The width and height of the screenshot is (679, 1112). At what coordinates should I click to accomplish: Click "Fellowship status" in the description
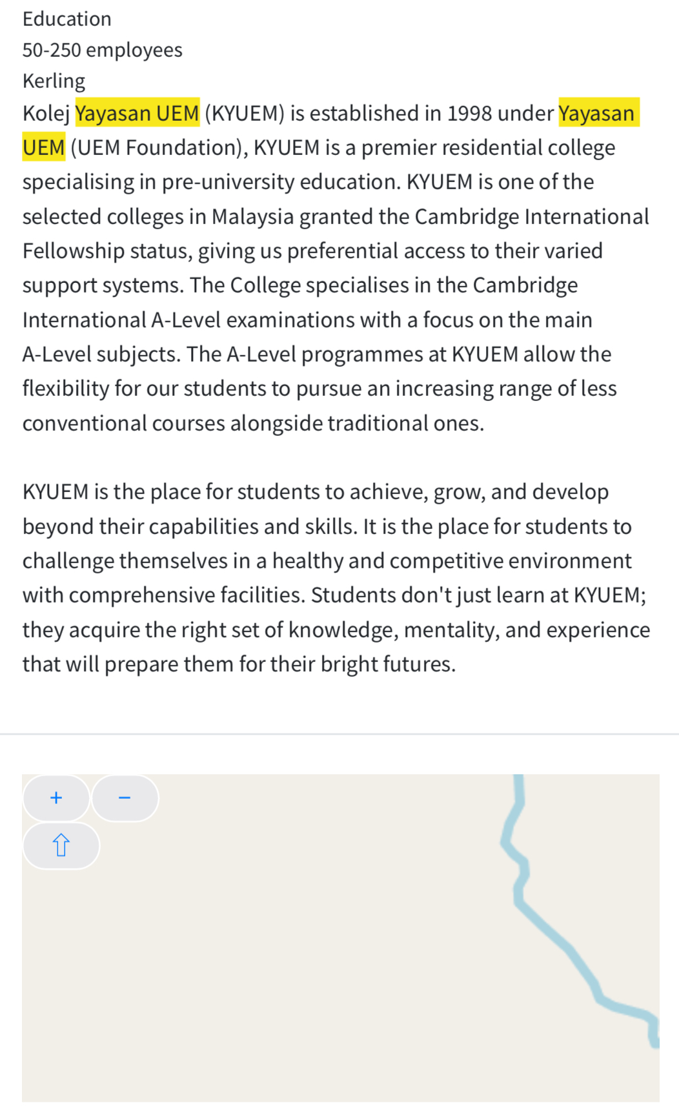[107, 251]
